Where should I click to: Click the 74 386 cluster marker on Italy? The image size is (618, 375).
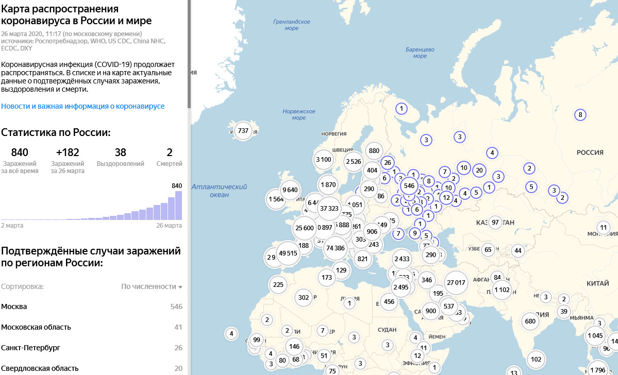[x=336, y=248]
